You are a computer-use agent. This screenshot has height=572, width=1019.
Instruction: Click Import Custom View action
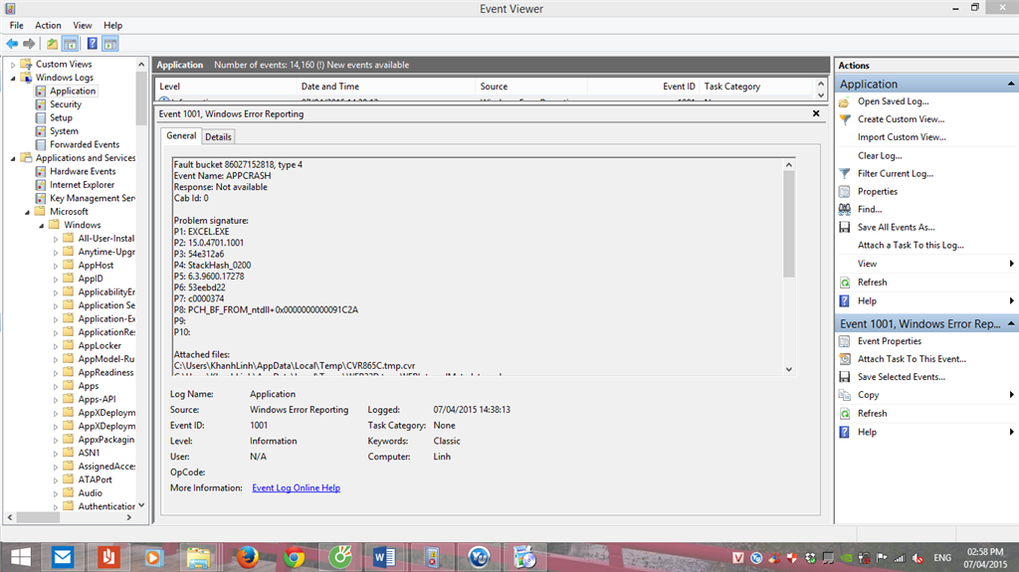click(902, 137)
